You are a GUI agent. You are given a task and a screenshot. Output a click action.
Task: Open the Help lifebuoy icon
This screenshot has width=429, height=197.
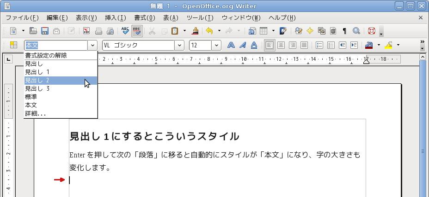[x=371, y=31]
